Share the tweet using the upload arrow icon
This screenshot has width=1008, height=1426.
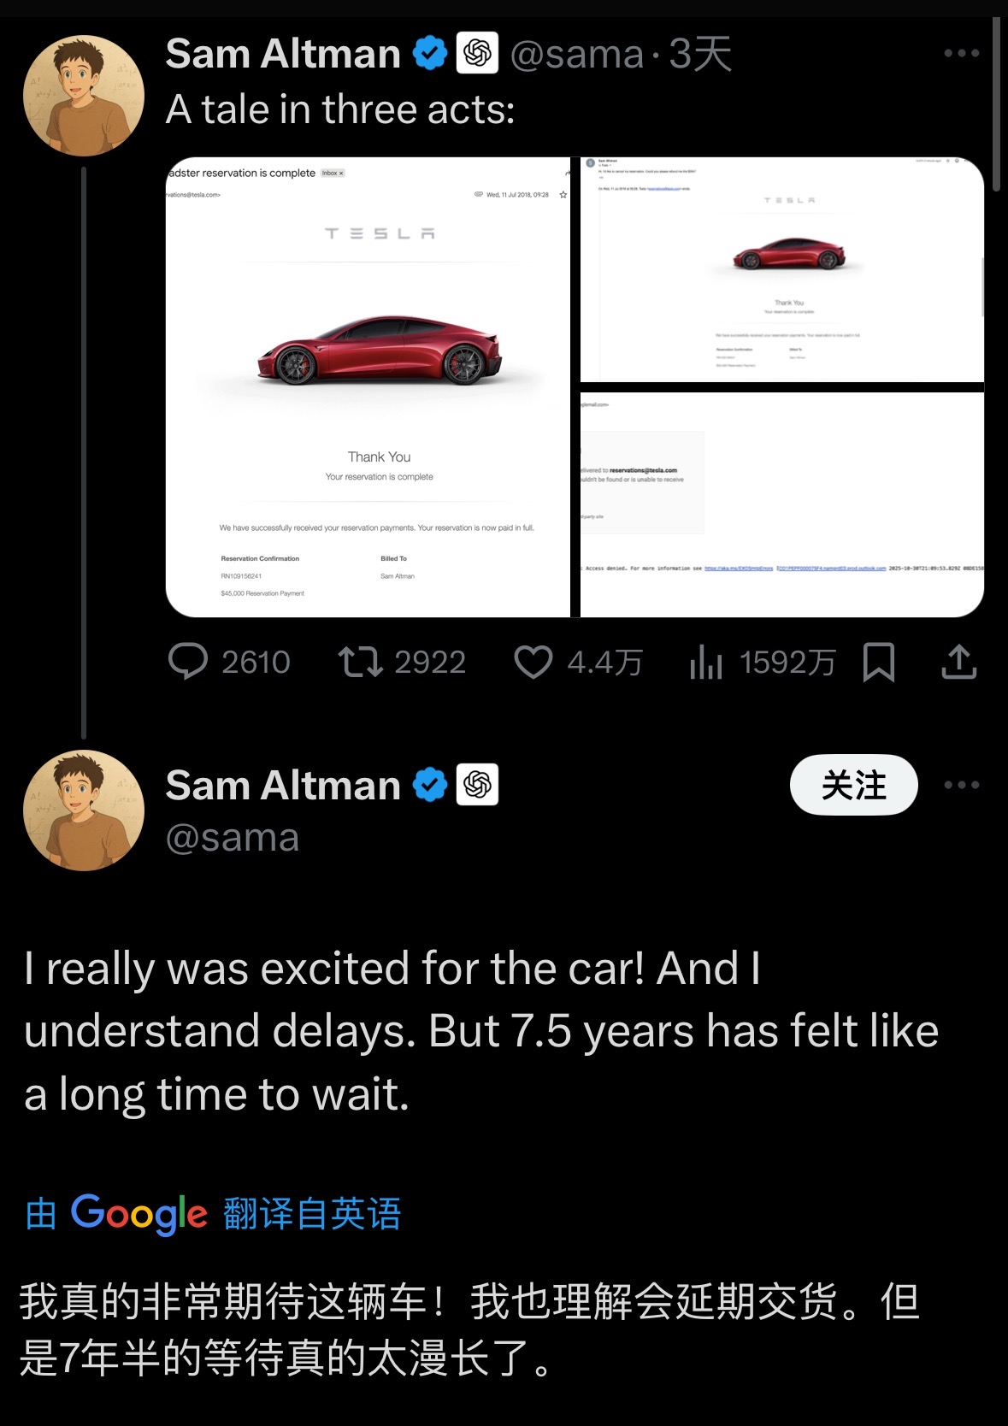(958, 662)
